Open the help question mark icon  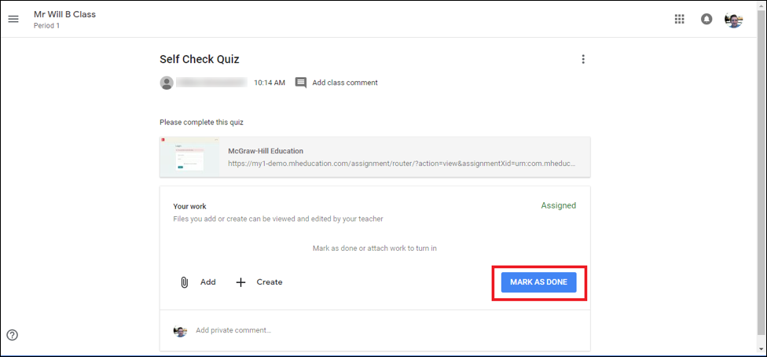click(12, 334)
